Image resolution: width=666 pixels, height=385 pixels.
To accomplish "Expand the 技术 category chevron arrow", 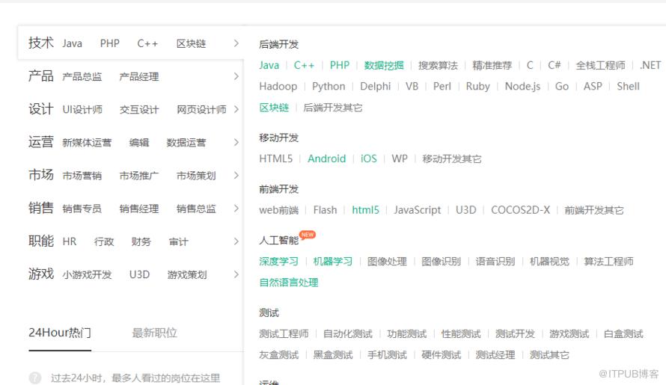I will click(236, 43).
